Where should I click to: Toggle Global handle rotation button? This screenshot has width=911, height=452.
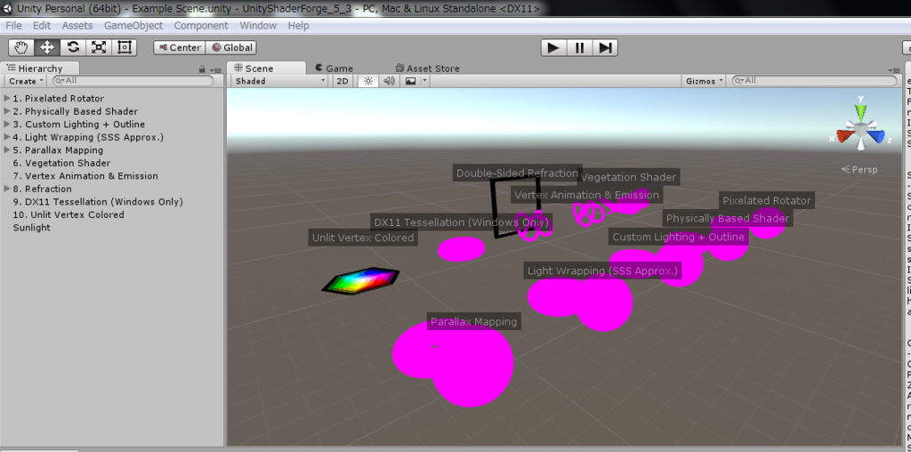pos(232,48)
